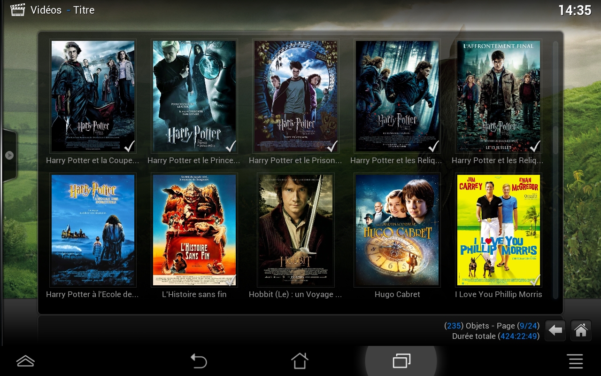Image resolution: width=601 pixels, height=376 pixels.
Task: Click the Vidéos clapperboard icon
Action: 17,10
